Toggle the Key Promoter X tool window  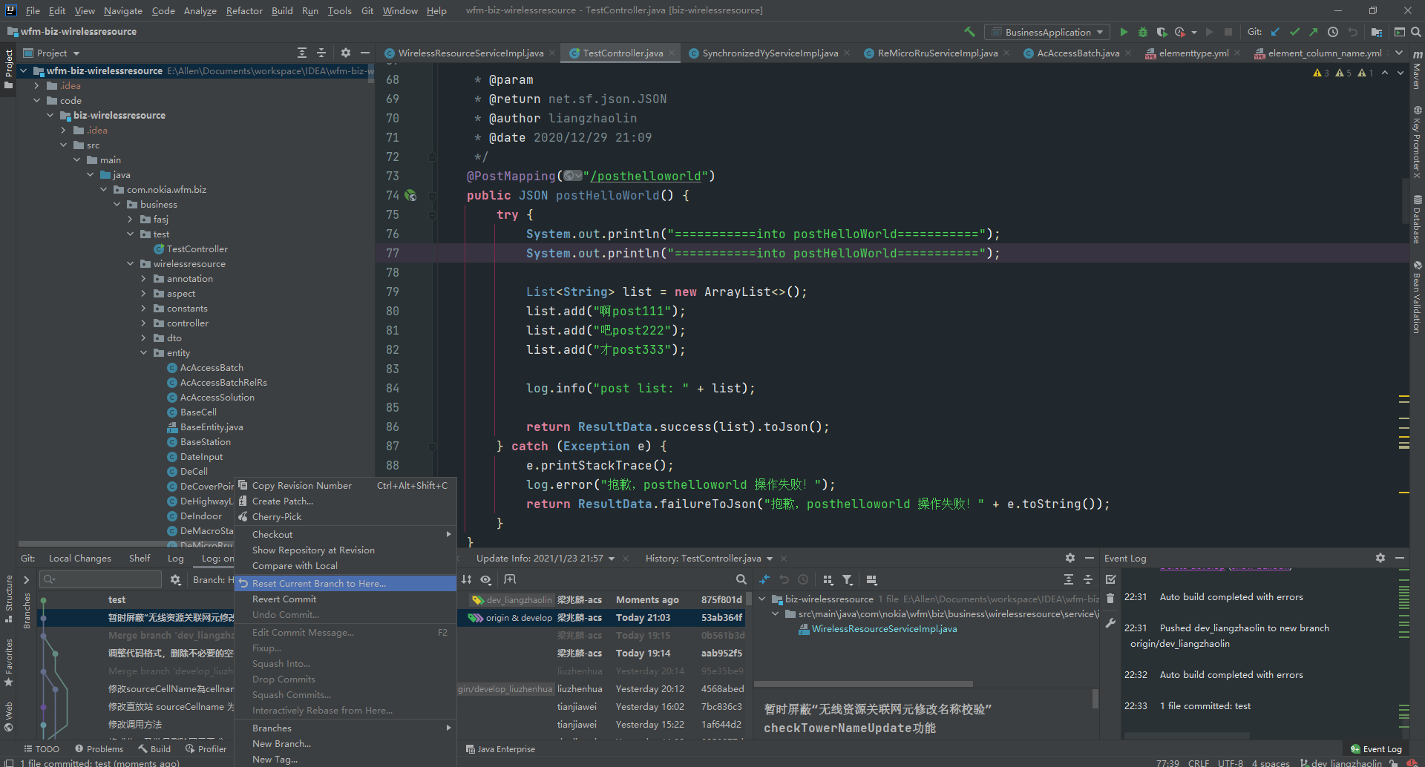pyautogui.click(x=1417, y=142)
